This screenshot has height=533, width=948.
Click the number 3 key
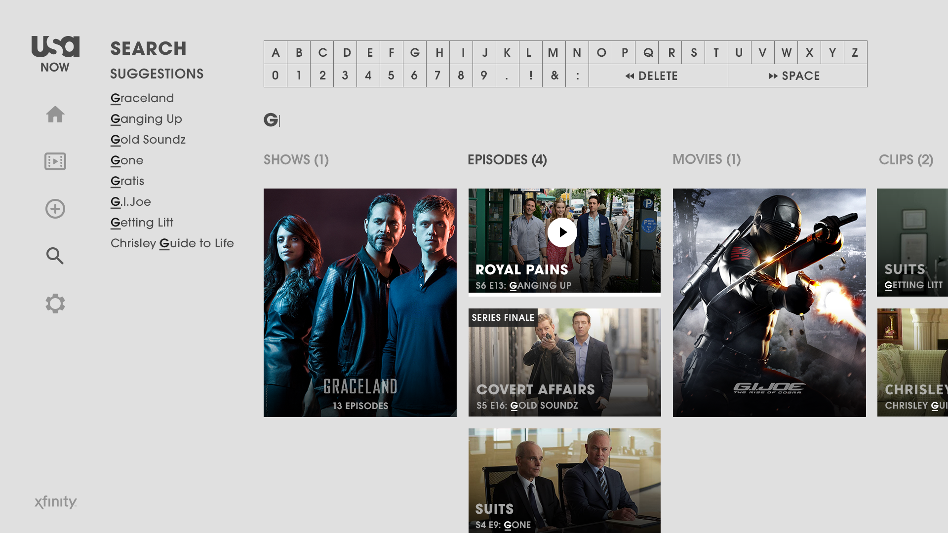click(x=345, y=76)
